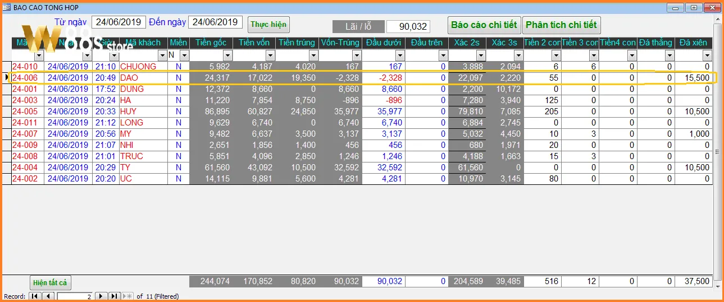Click the Thực hiện button
The image size is (724, 302).
268,25
